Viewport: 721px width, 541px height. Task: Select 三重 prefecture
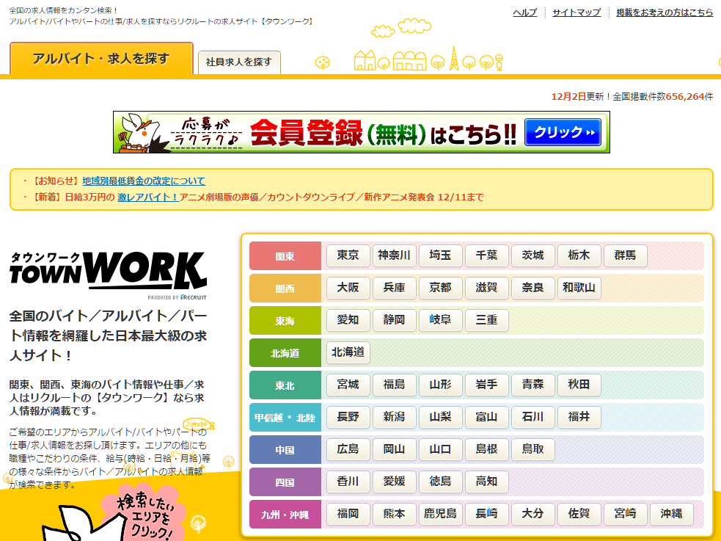[486, 320]
